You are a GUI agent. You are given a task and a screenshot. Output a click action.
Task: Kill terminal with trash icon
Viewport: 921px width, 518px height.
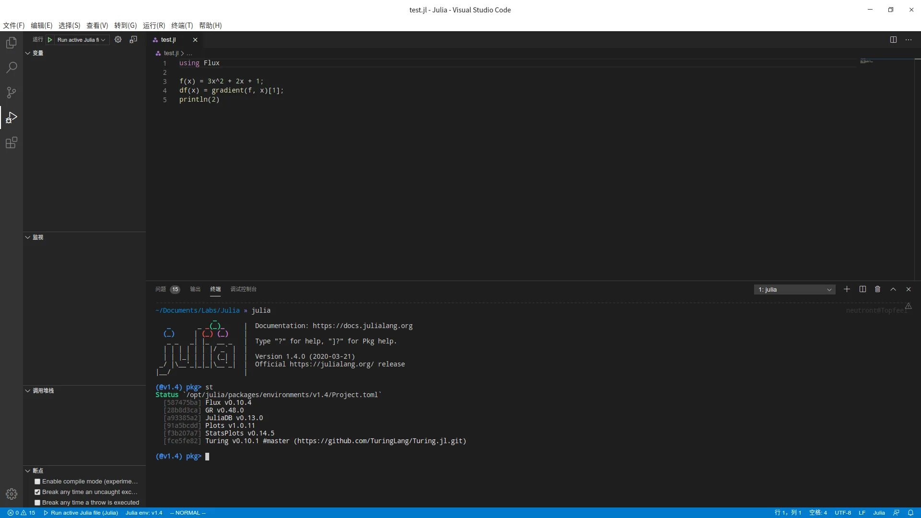(x=877, y=289)
